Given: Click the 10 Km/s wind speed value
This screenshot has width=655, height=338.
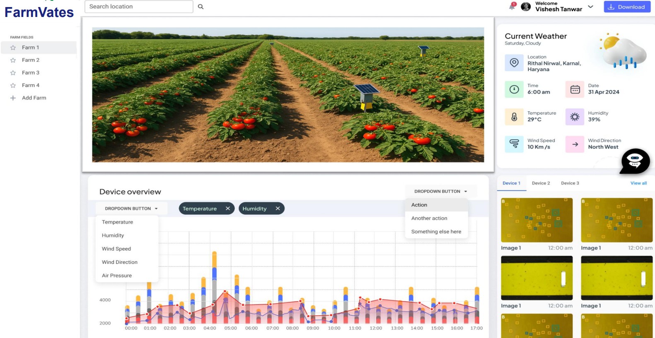Looking at the screenshot, I should (539, 147).
